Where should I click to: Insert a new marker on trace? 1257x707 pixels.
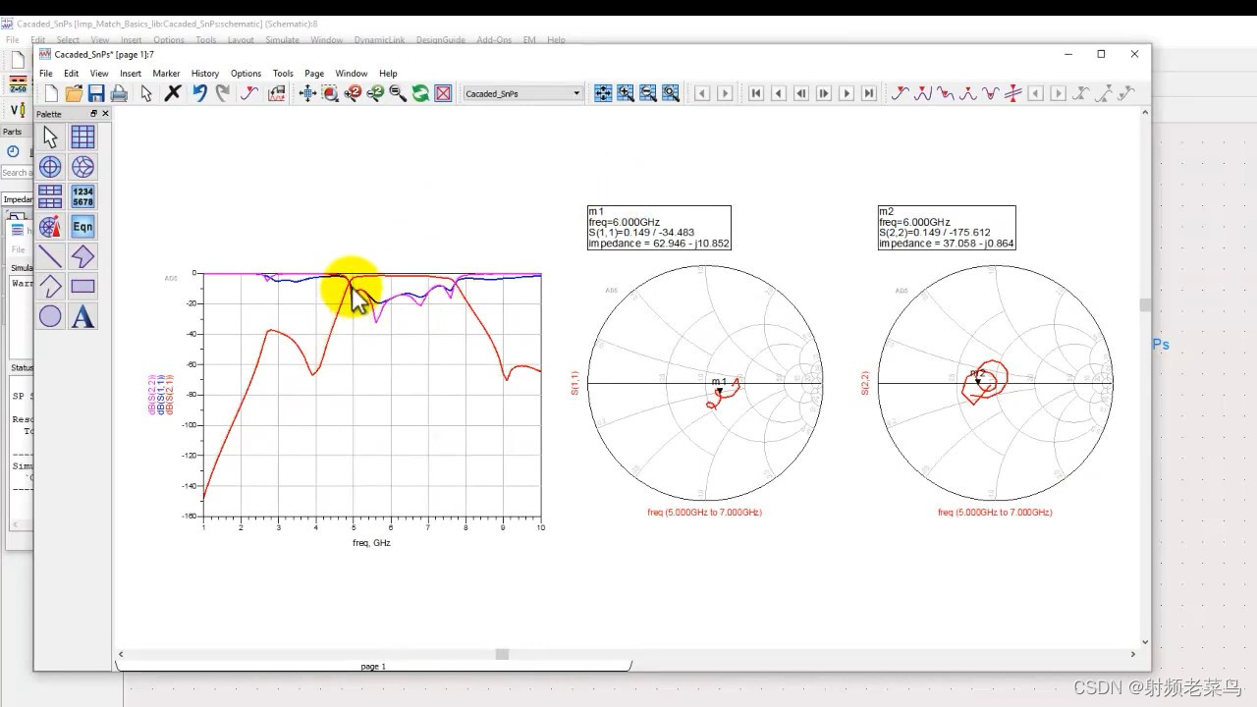900,93
